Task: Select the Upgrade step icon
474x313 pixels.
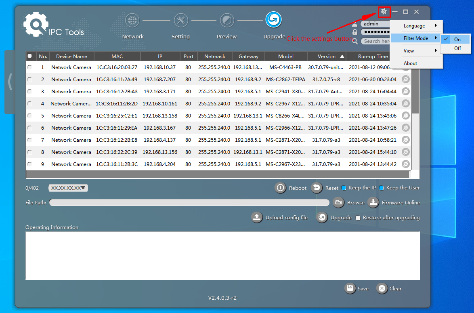Action: [274, 20]
